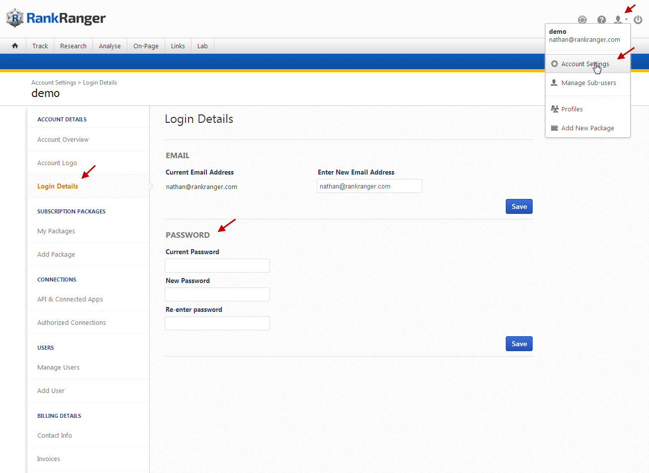Save the new email address
The width and height of the screenshot is (649, 473).
(x=519, y=206)
